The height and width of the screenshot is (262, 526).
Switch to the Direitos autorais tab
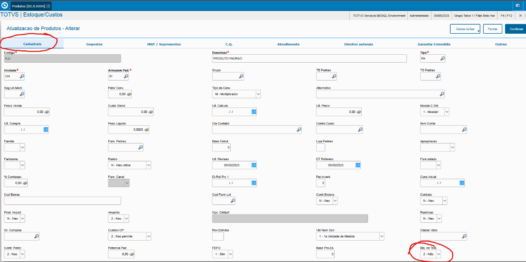click(x=358, y=44)
